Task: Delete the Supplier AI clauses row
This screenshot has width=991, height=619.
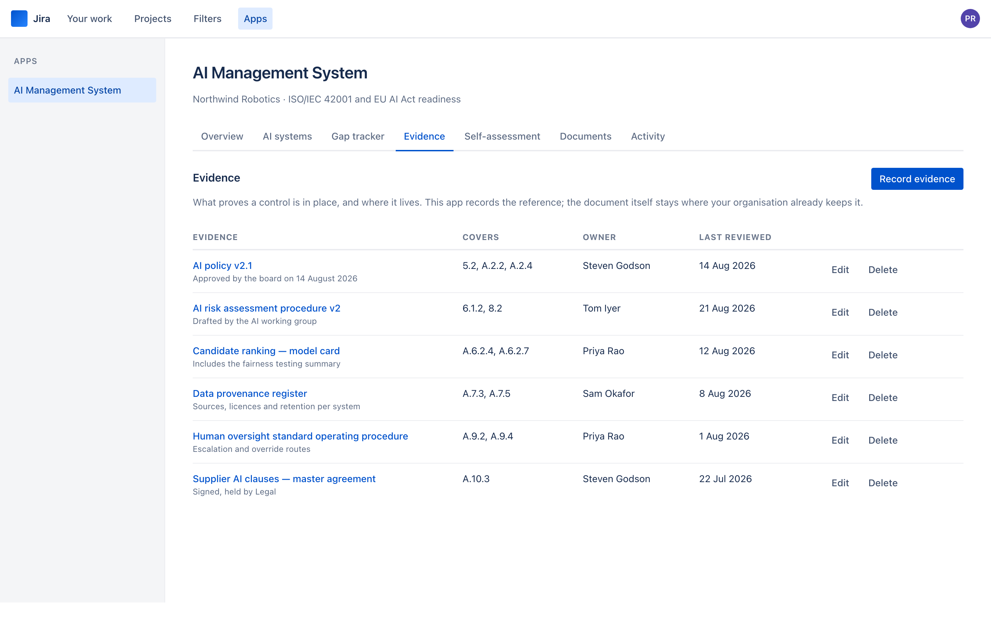Action: coord(883,483)
